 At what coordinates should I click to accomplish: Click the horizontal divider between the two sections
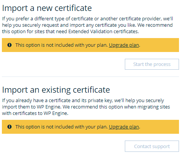(90, 76)
